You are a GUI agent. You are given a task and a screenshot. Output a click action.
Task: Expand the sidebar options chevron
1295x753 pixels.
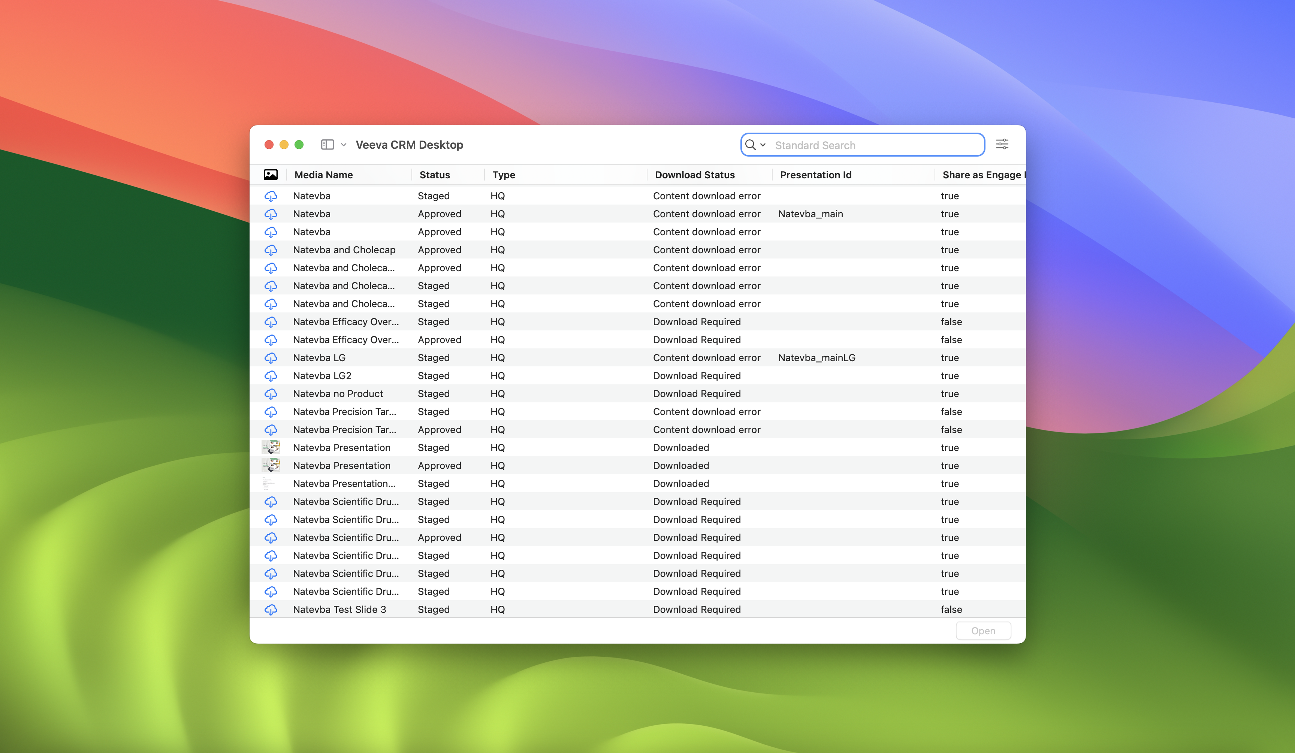(x=344, y=145)
